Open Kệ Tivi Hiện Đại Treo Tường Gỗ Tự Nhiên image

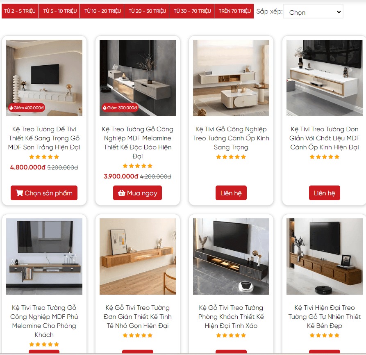[325, 257]
